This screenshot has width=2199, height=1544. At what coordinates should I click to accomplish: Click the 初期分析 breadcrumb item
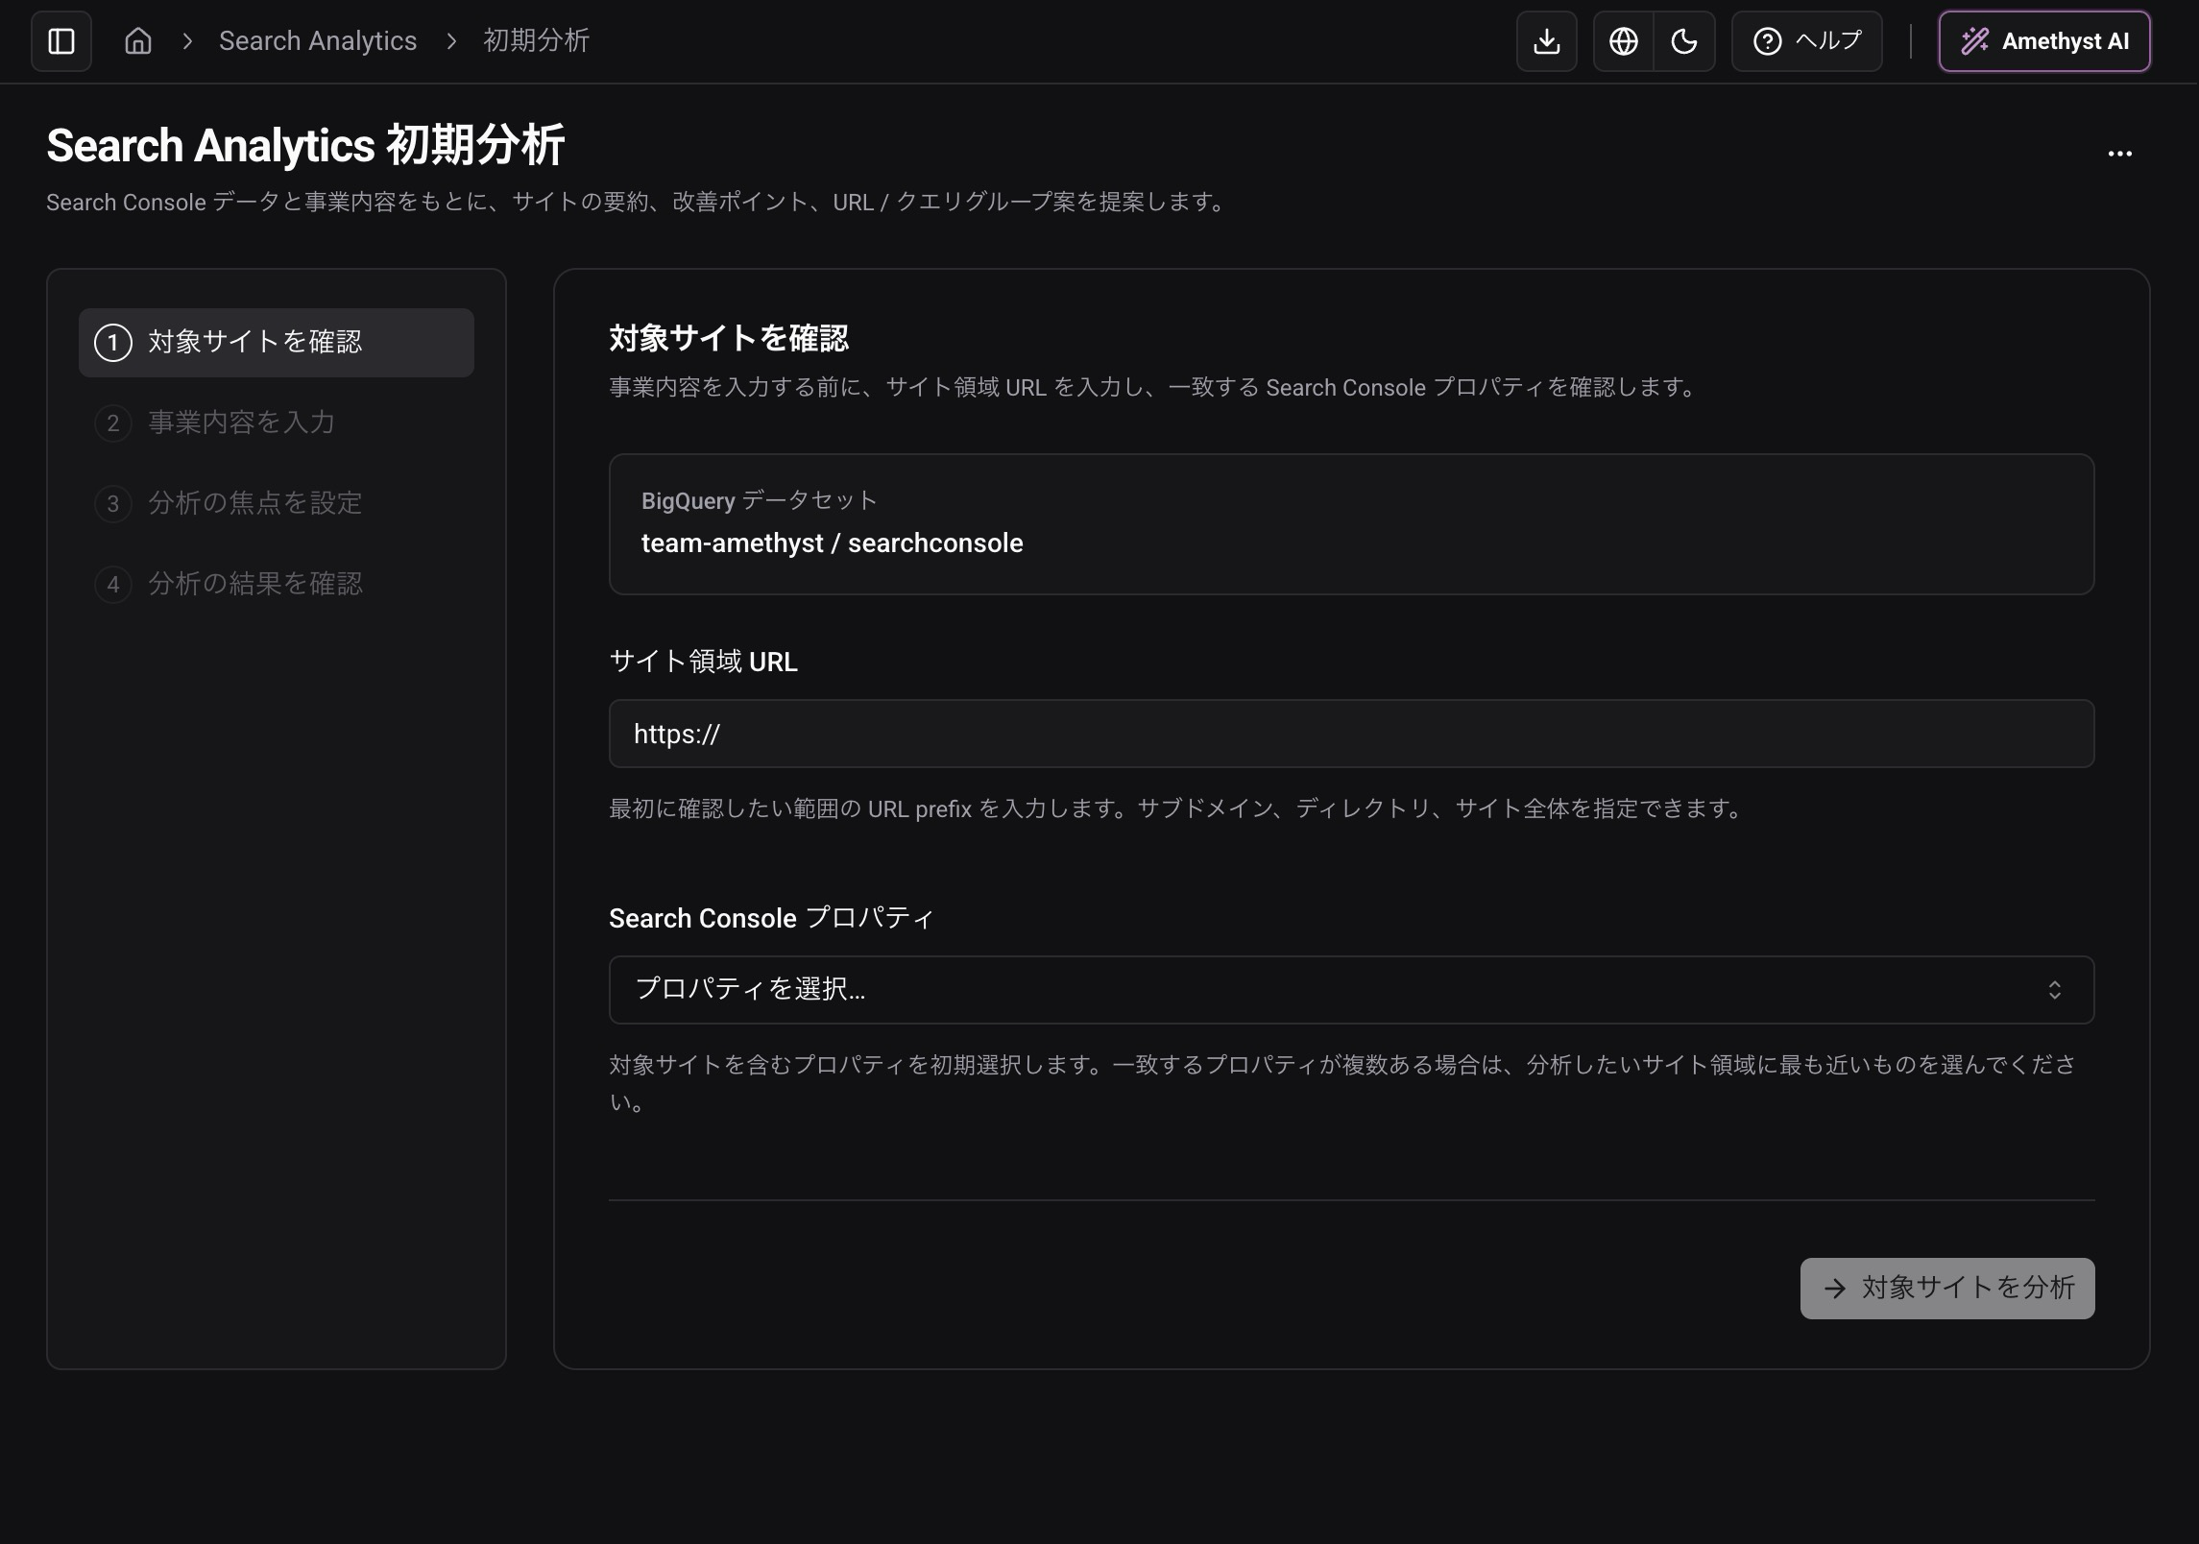(x=536, y=41)
